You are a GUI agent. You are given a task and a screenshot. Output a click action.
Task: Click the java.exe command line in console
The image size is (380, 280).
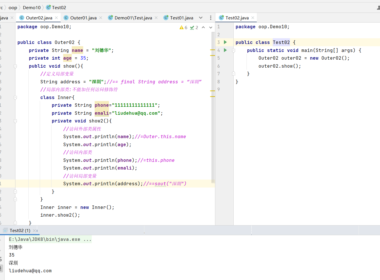(50, 239)
